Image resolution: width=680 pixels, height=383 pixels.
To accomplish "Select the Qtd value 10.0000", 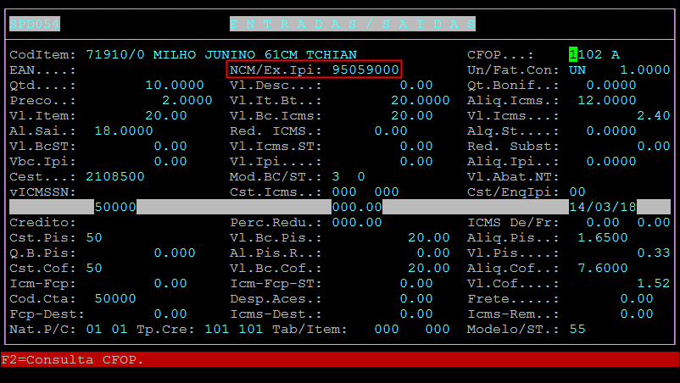I will [174, 85].
